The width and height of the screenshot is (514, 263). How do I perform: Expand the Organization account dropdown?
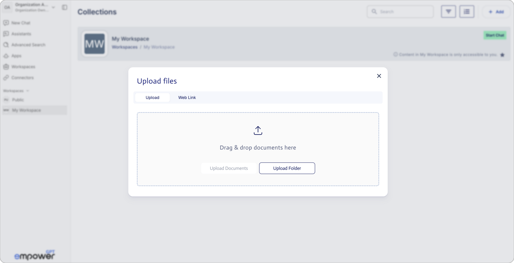coord(53,7)
